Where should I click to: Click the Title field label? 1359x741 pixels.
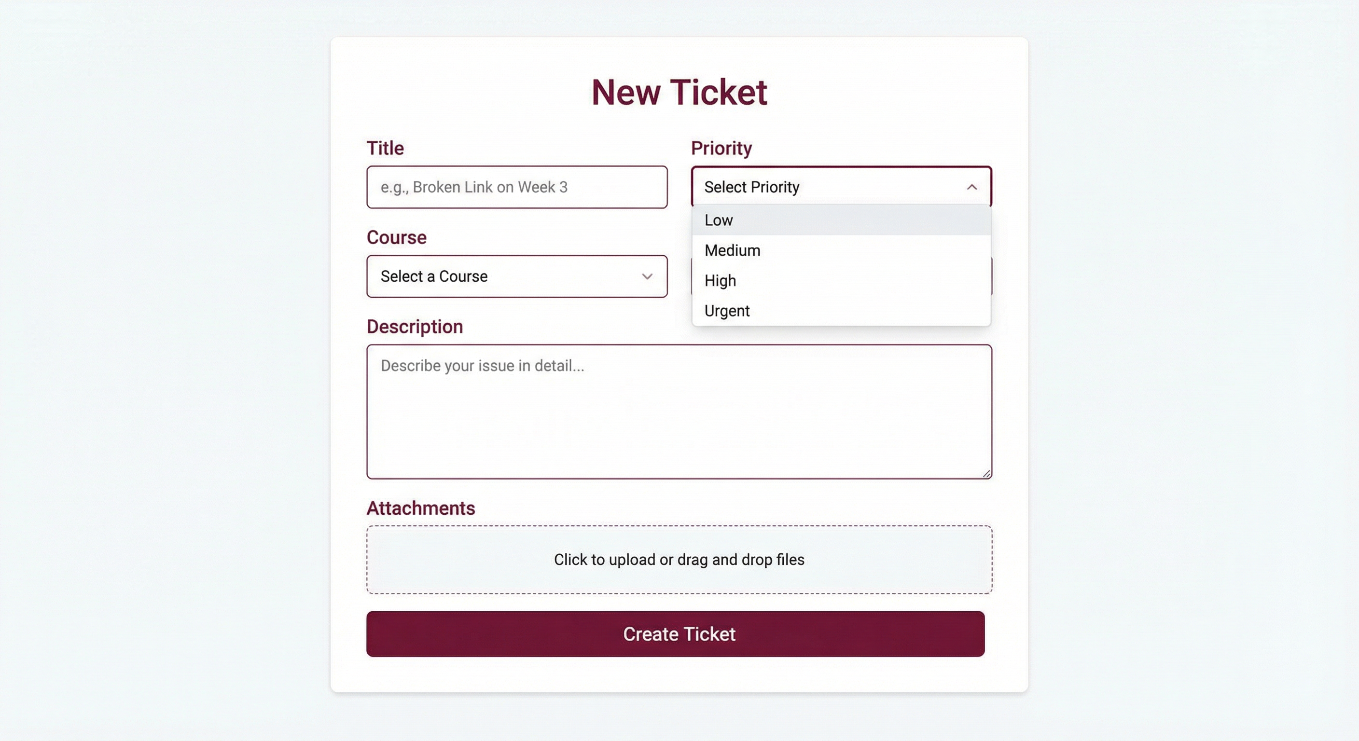[x=384, y=148]
